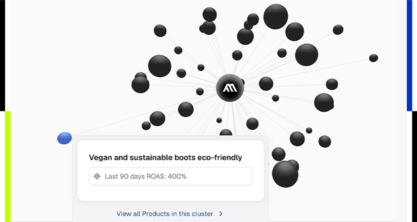The image size is (417, 222).
Task: Open the View all Products in this cluster link
Action: [x=164, y=214]
